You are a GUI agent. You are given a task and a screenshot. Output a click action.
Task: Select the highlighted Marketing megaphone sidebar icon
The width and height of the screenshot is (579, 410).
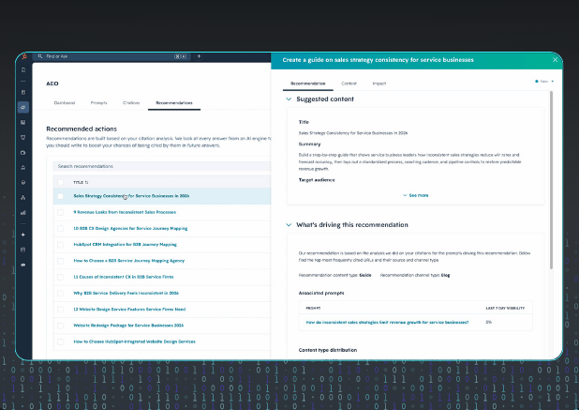[23, 107]
